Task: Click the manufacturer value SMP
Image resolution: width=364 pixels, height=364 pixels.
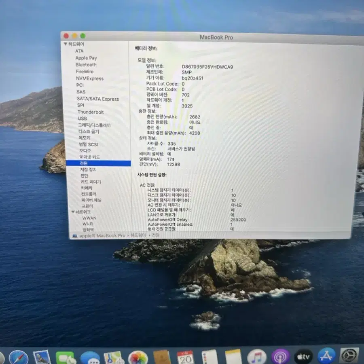Action: (x=187, y=72)
